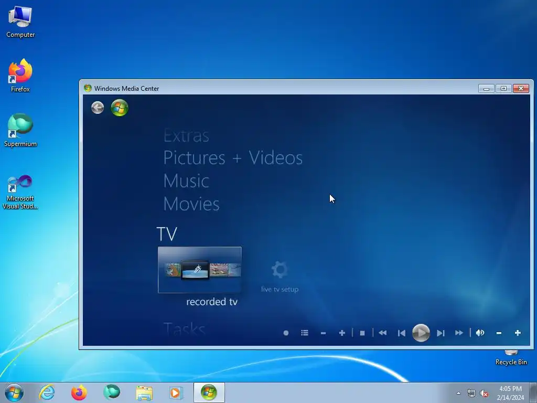Click Media Center title bar icon

88,88
